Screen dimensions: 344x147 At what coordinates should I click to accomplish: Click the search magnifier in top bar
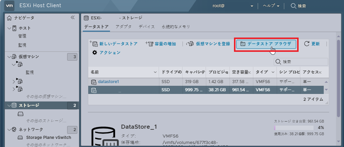[293, 6]
